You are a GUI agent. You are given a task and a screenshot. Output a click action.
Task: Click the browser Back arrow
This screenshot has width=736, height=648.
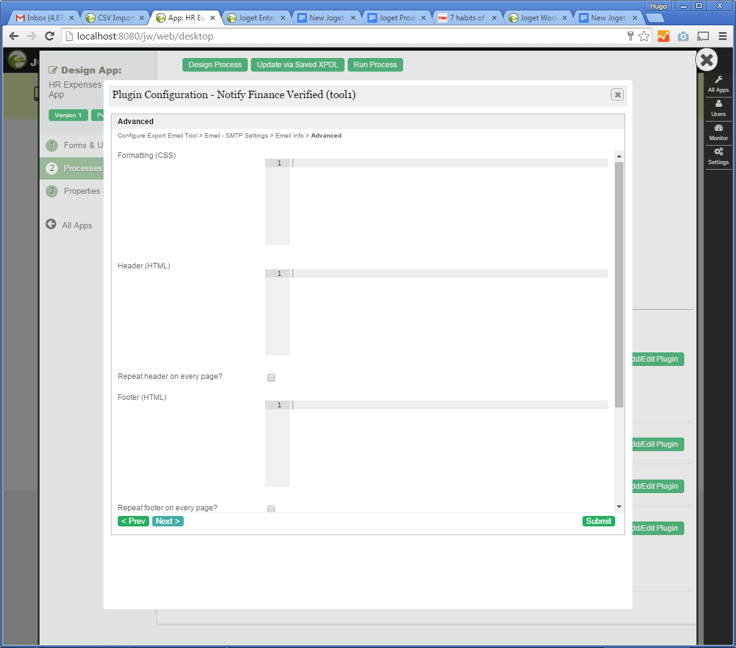tap(14, 36)
